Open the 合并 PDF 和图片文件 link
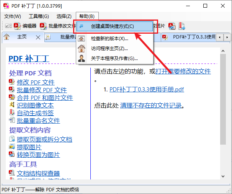Image resolution: width=232 pixels, height=194 pixels. [x=45, y=98]
